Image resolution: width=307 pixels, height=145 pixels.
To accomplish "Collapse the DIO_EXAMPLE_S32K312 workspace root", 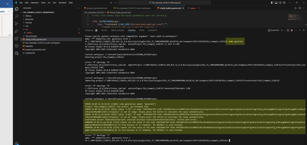I will (39, 12).
